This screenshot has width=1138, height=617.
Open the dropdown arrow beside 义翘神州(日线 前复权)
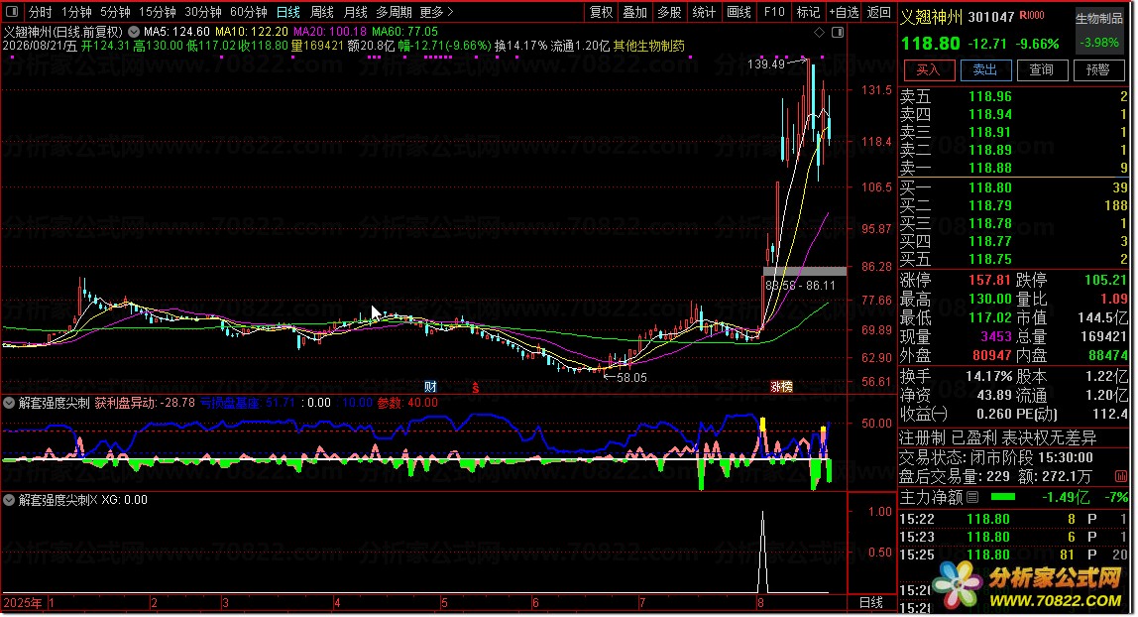click(134, 32)
